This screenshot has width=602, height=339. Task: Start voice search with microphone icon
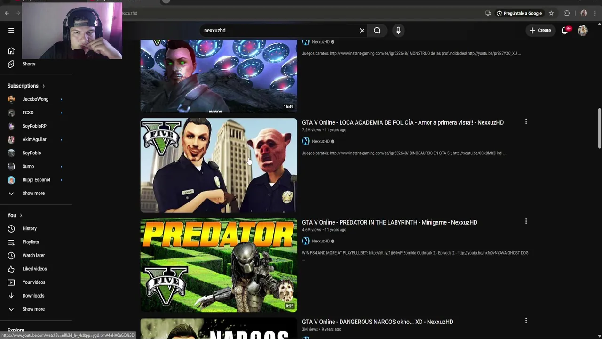398,31
